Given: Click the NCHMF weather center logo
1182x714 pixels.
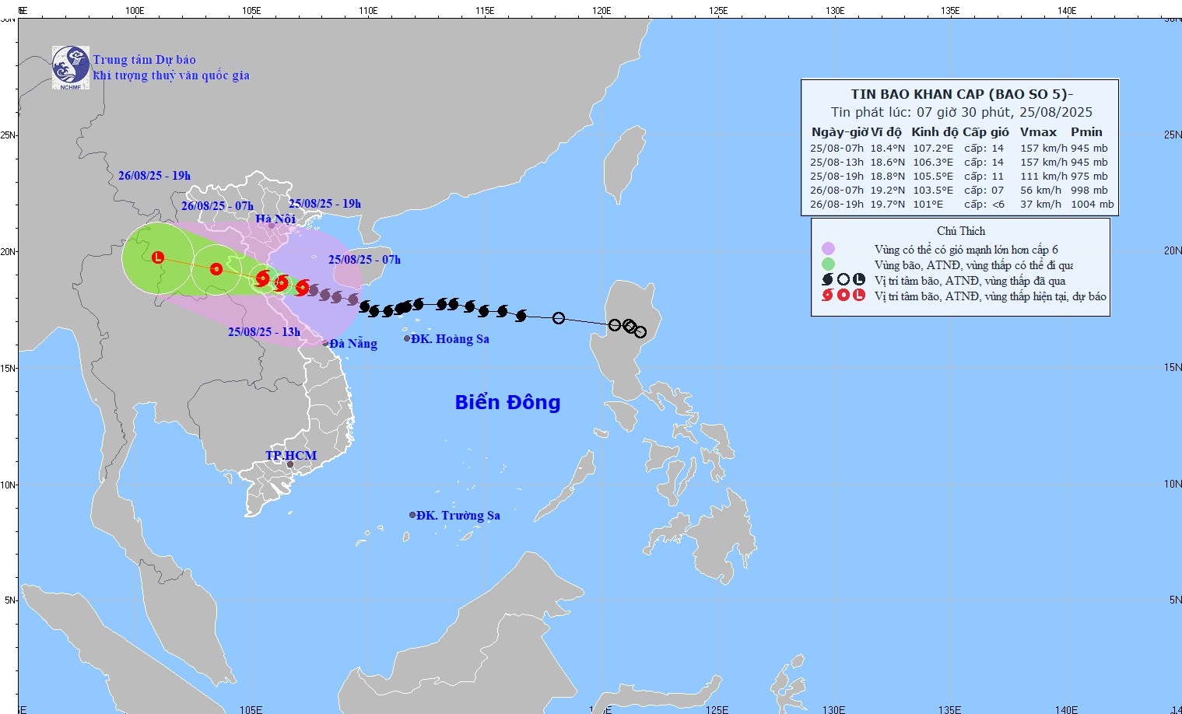Looking at the screenshot, I should click(x=71, y=68).
